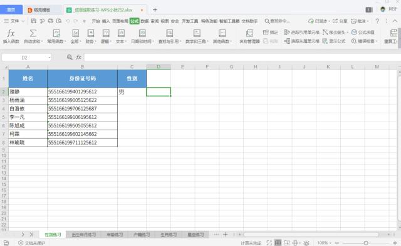This screenshot has width=401, height=246.
Task: Select the 性别练习 sheet tab
Action: click(53, 235)
